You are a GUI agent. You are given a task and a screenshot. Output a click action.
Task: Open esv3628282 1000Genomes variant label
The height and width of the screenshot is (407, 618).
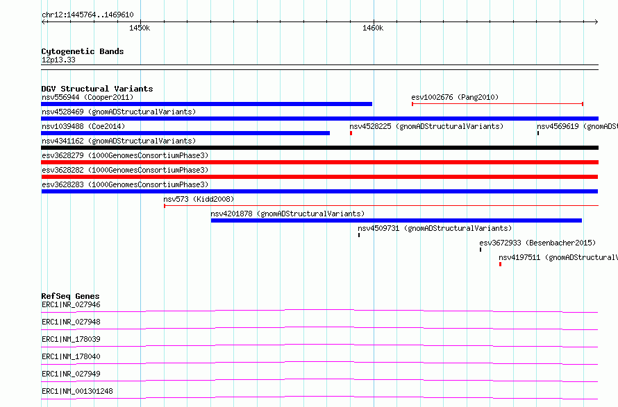tap(125, 170)
